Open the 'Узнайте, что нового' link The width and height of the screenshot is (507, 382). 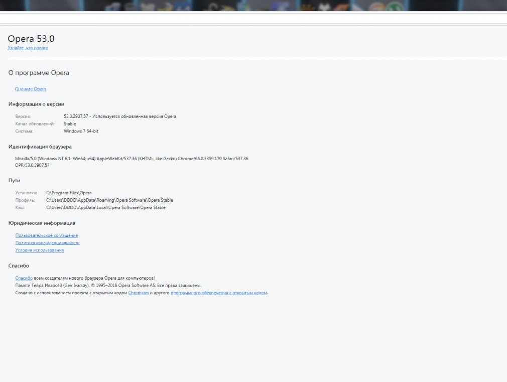tap(28, 48)
